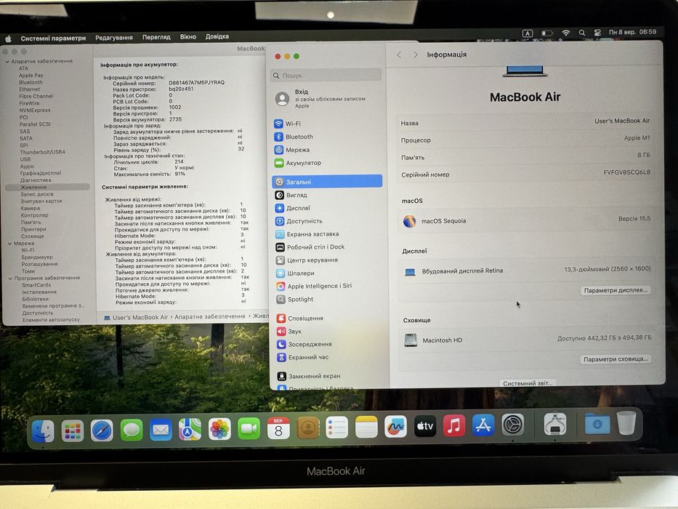Screen dimensions: 678x509
Task: Open System Information icon in Dock
Action: point(555,424)
